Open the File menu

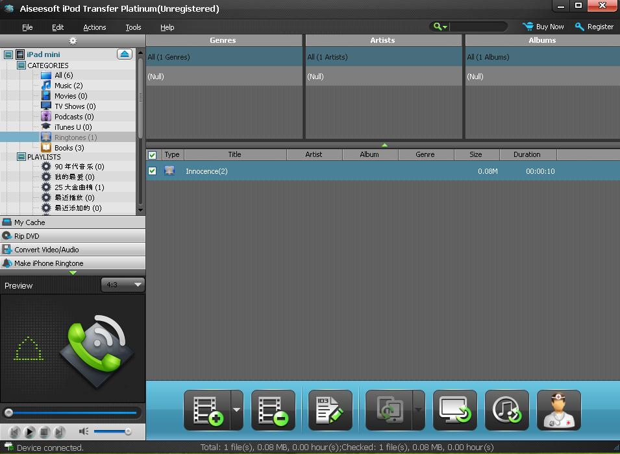pos(27,27)
